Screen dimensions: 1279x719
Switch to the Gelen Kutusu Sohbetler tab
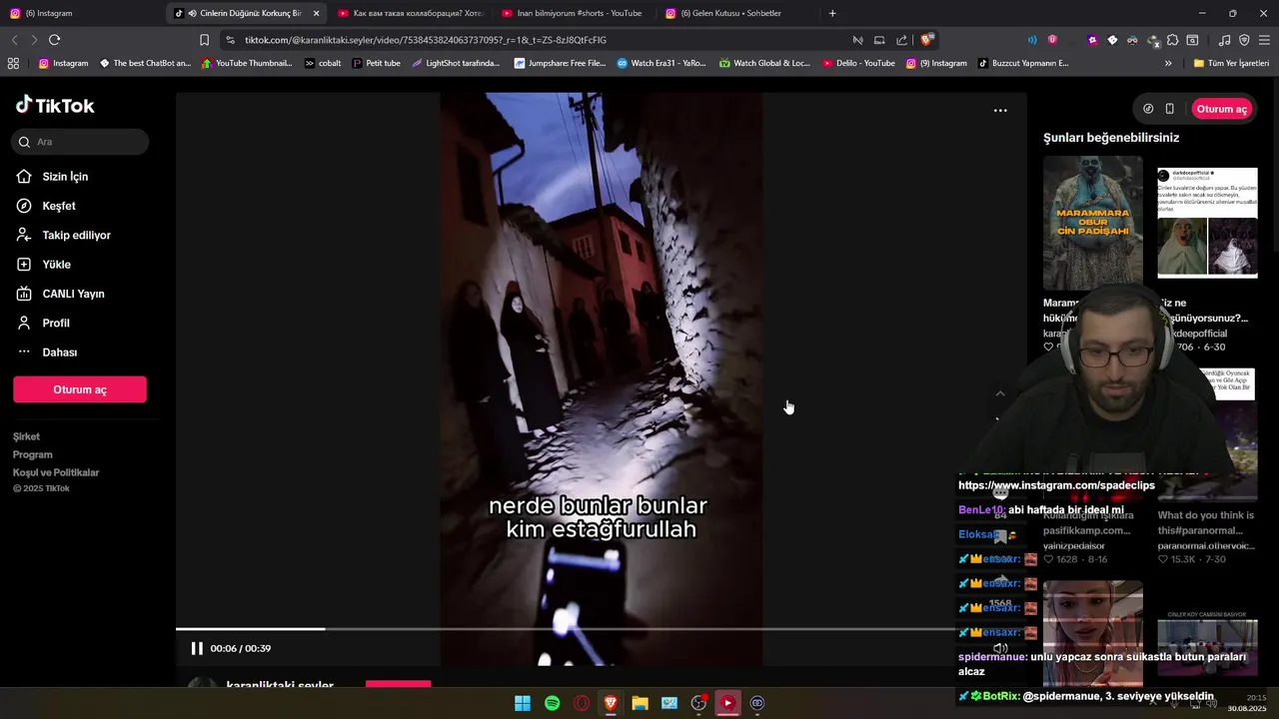click(x=737, y=13)
